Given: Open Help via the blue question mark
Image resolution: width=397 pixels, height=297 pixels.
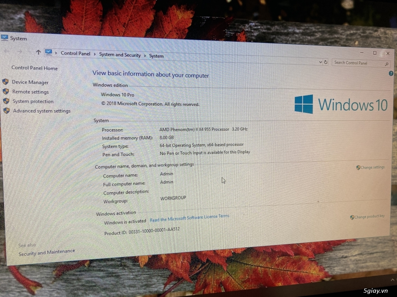Looking at the screenshot, I should click(x=391, y=73).
